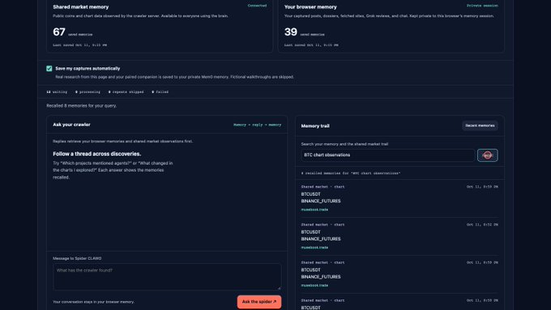This screenshot has height=310, width=551.
Task: Click the 12 waiting status counter
Action: (x=57, y=92)
